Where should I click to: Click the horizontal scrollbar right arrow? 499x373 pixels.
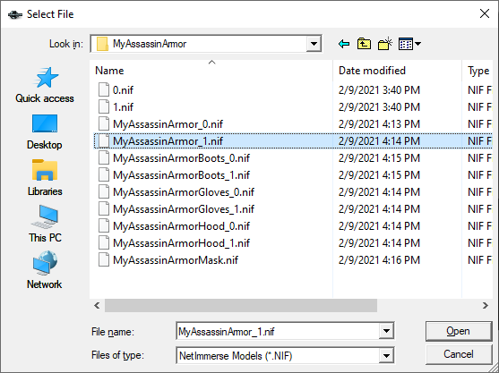(x=485, y=306)
